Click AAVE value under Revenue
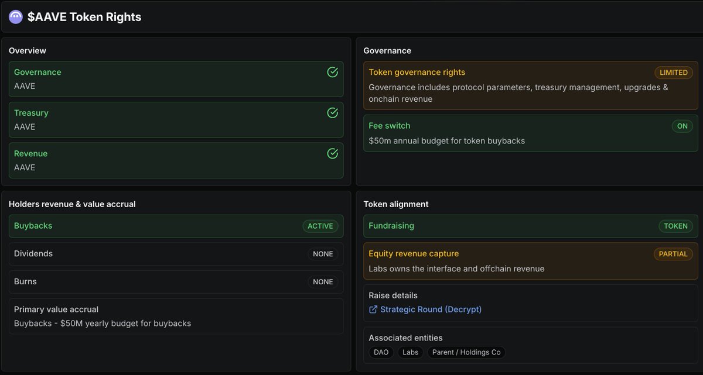 pyautogui.click(x=25, y=167)
